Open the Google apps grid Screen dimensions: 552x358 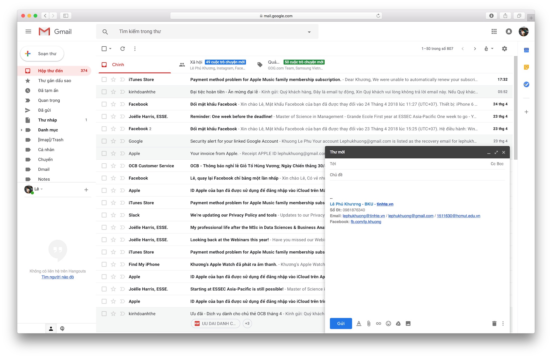(x=494, y=32)
